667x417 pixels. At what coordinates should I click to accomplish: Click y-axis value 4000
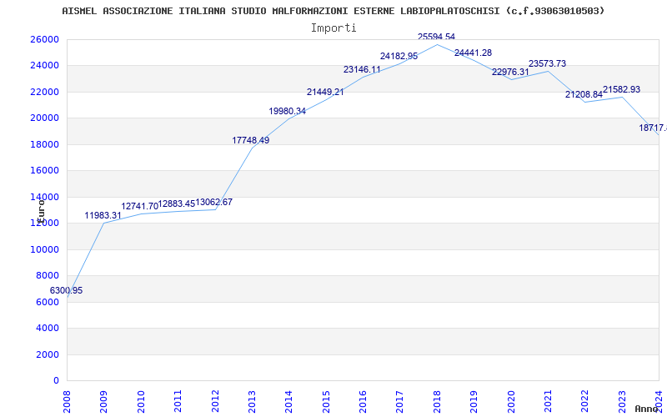coord(48,329)
